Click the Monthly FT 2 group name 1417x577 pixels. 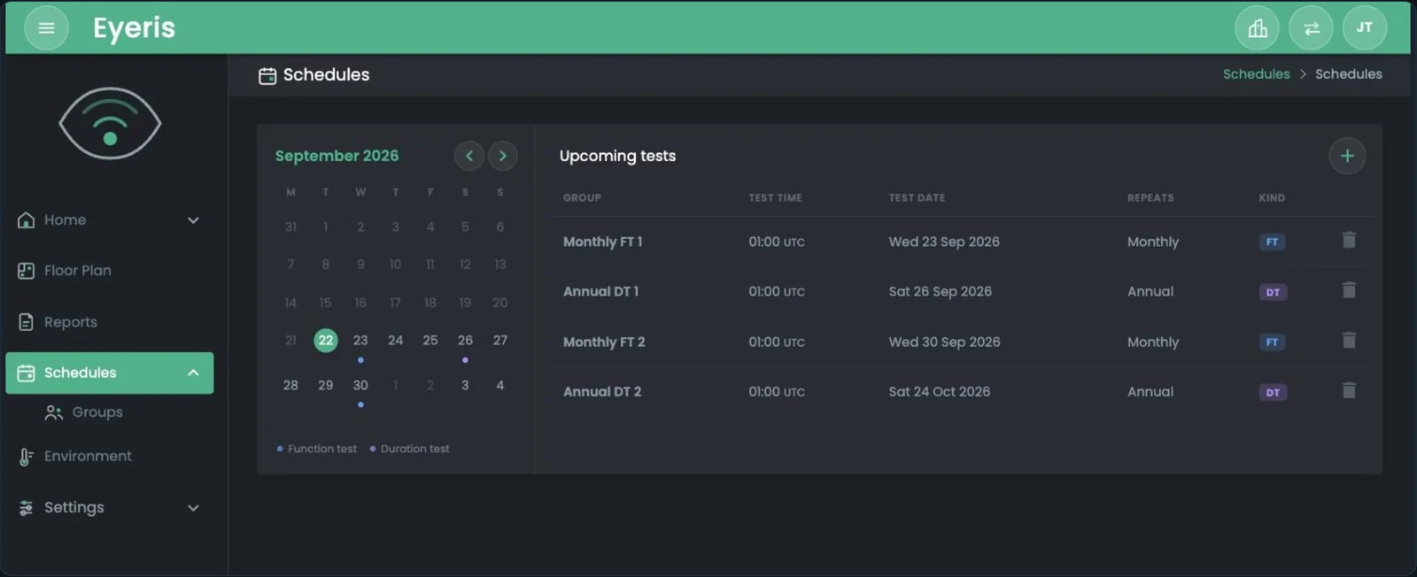pyautogui.click(x=604, y=342)
